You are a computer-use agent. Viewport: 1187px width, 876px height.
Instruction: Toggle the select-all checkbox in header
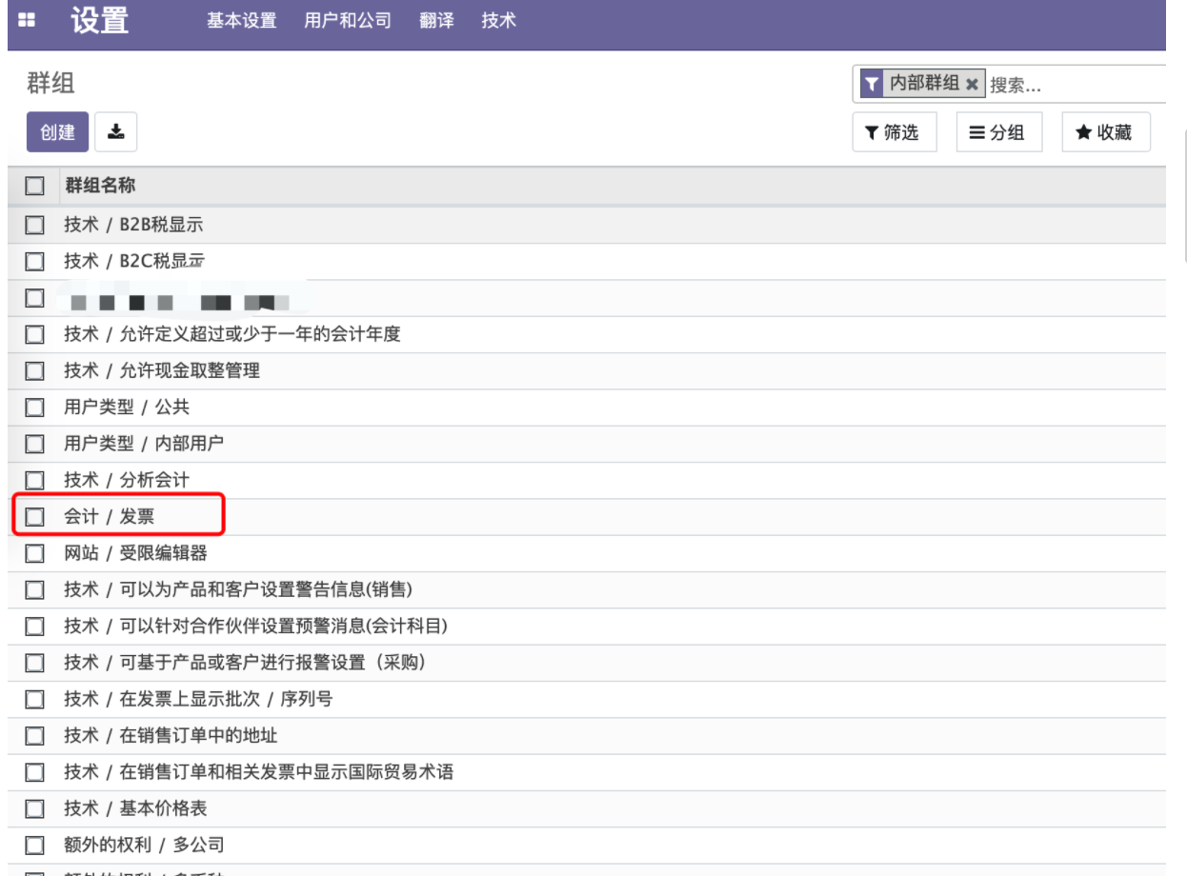click(x=35, y=186)
